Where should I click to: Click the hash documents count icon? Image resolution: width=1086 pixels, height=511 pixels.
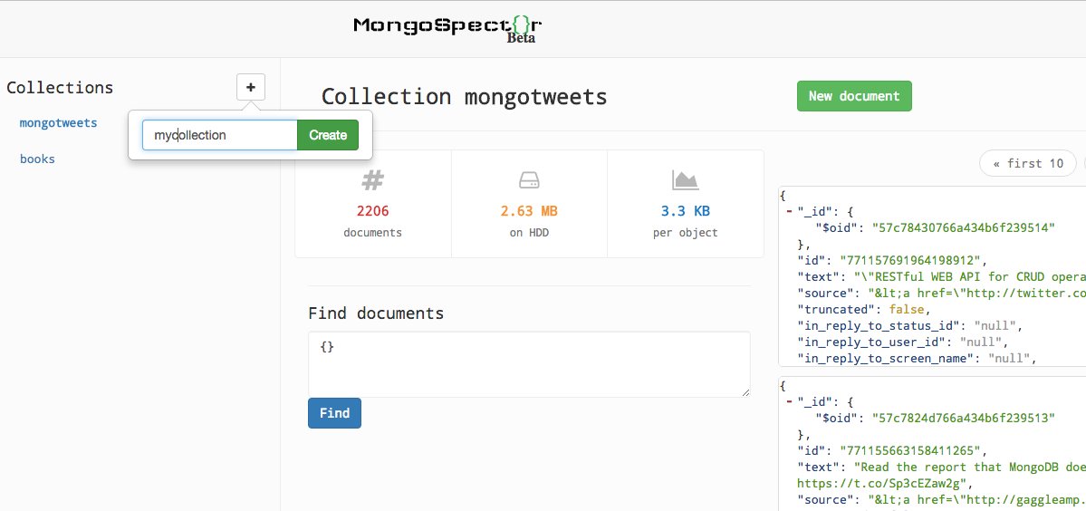(x=372, y=180)
